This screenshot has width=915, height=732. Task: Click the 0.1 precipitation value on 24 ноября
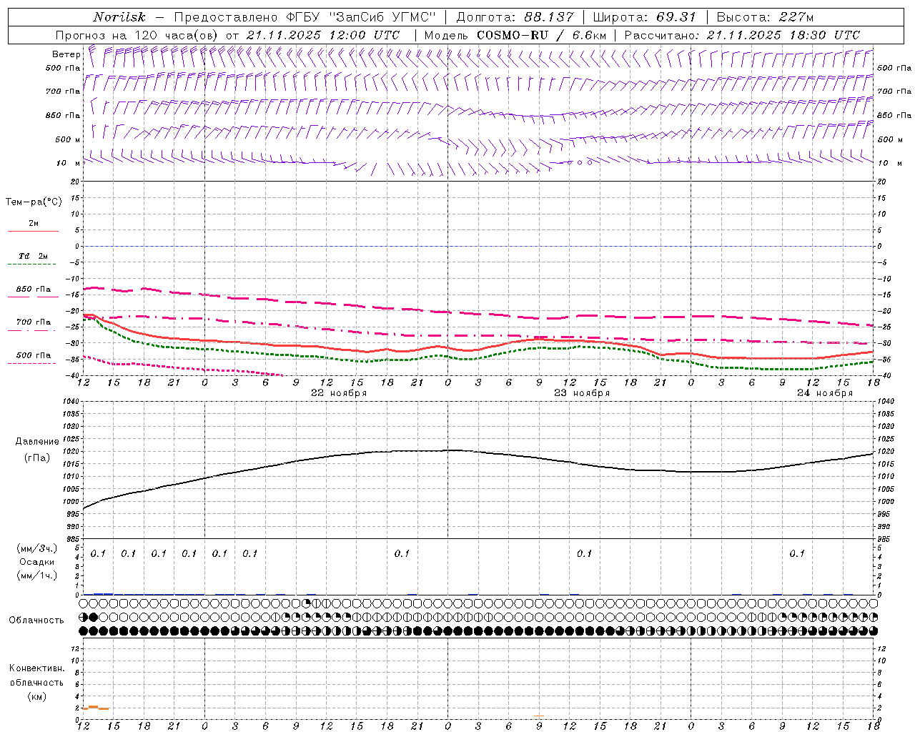click(797, 553)
